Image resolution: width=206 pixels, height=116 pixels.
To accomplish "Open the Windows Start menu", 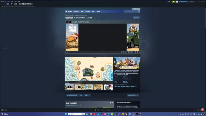I will (66, 114).
